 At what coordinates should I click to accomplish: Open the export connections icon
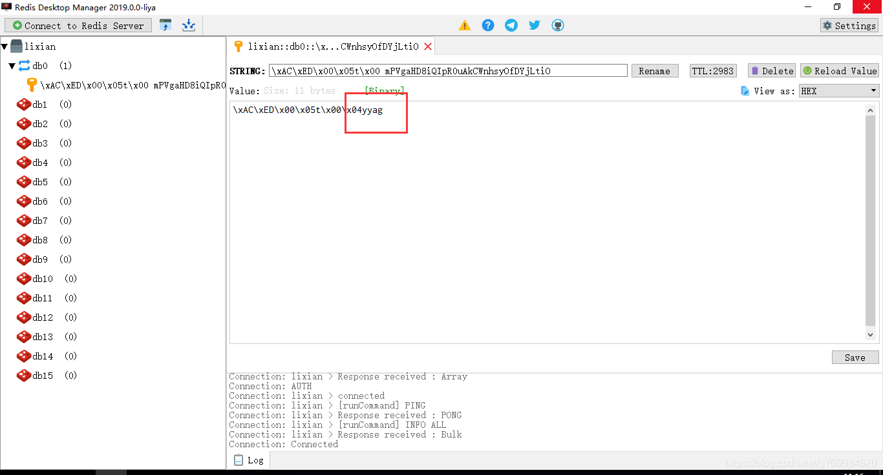pyautogui.click(x=188, y=25)
